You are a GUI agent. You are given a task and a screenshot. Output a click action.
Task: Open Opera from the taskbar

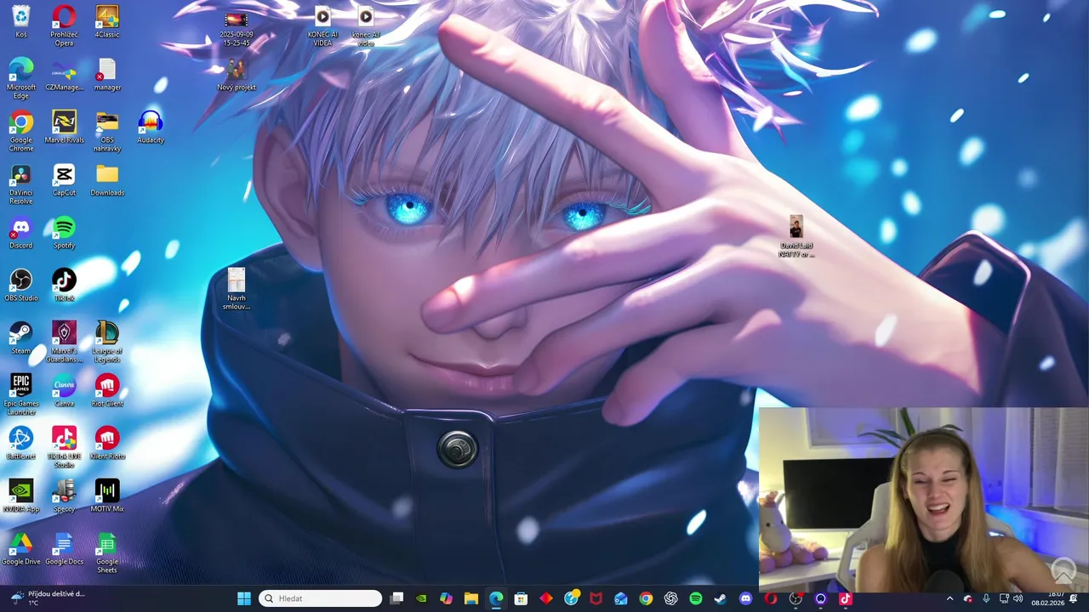(x=771, y=598)
